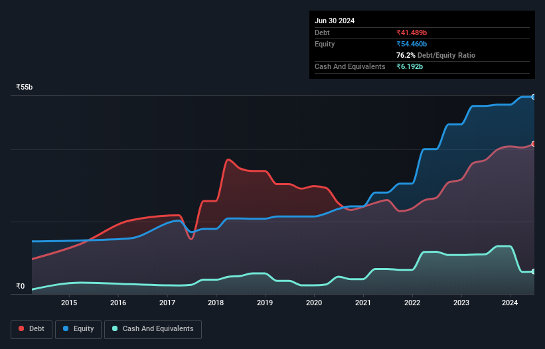Screen dimensions: 545x349
Task: Click the 2018 x-axis label
Action: tap(216, 303)
